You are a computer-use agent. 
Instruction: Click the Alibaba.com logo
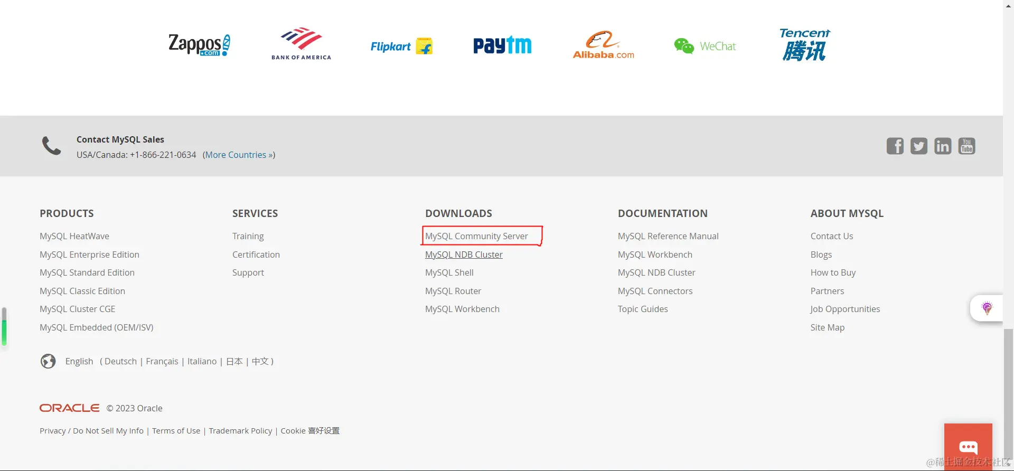[603, 45]
